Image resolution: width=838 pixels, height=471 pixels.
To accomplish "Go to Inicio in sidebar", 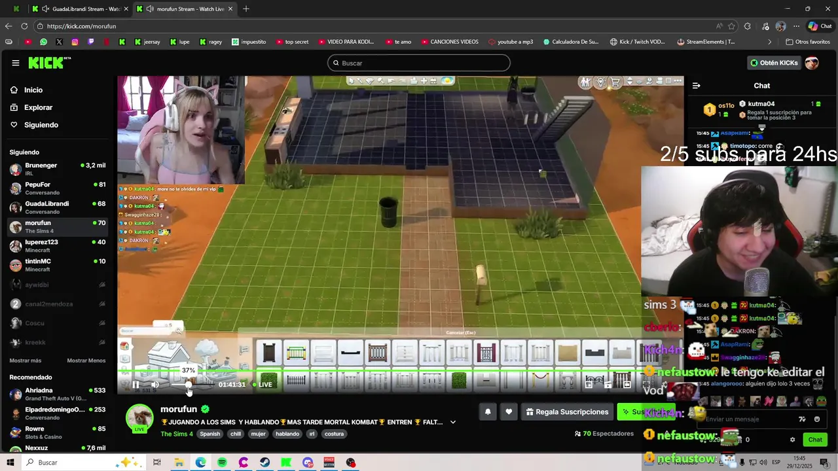I will 33,90.
